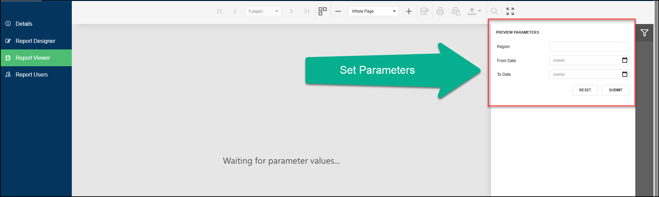Click the print report icon
This screenshot has height=197, width=659.
point(440,11)
